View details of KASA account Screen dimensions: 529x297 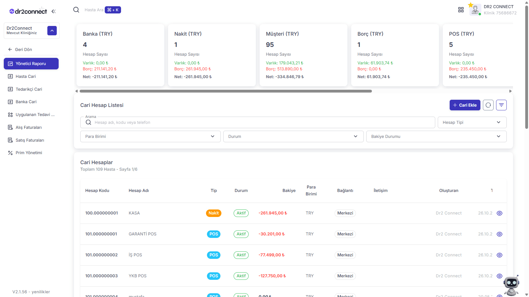500,213
